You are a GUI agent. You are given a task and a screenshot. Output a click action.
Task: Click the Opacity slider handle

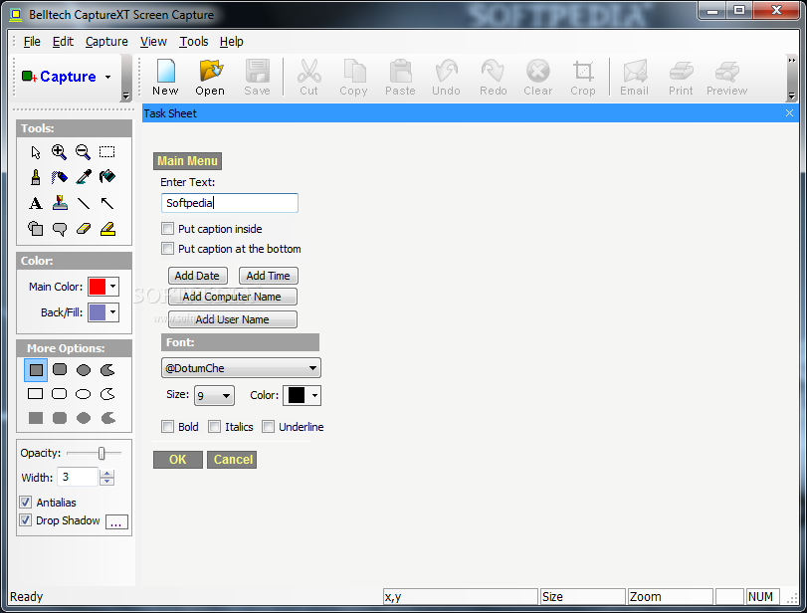(101, 453)
